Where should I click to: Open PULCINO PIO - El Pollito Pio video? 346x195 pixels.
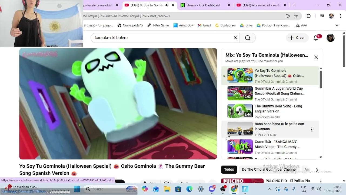[x=288, y=181]
